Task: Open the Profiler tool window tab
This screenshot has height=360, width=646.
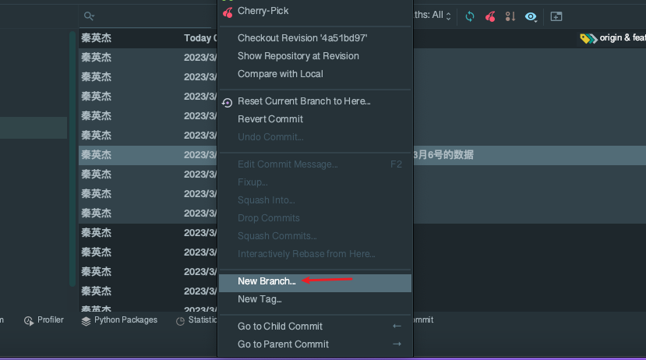Action: click(44, 320)
